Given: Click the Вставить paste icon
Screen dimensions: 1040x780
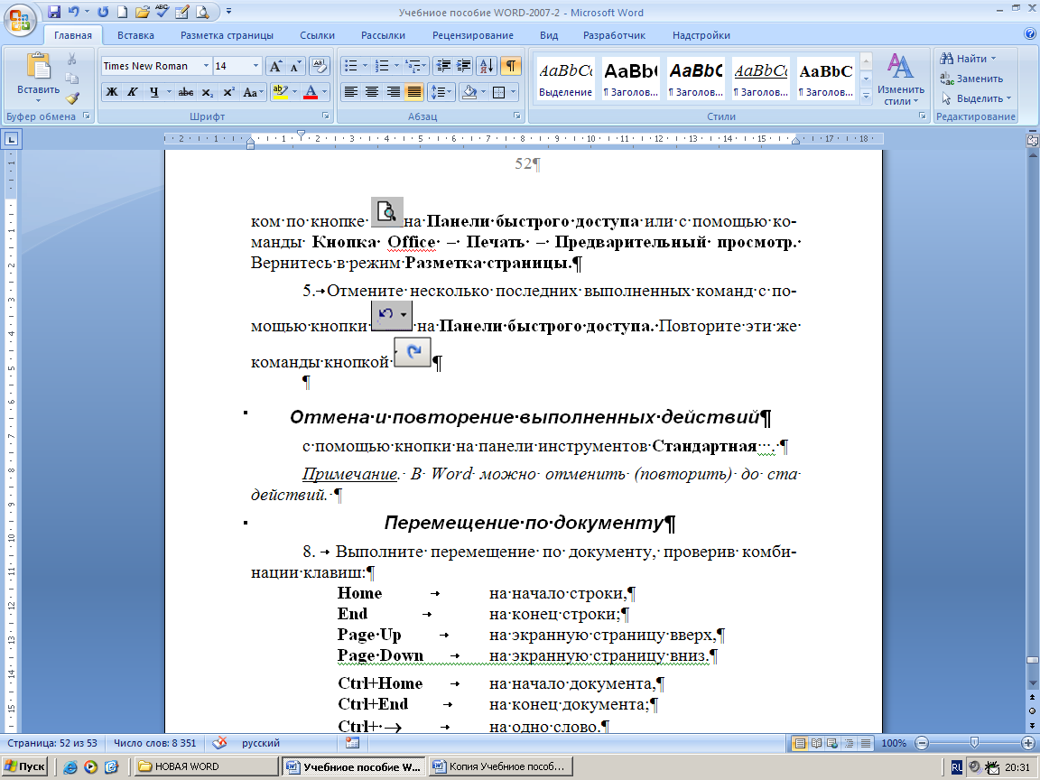Looking at the screenshot, I should click(x=39, y=66).
